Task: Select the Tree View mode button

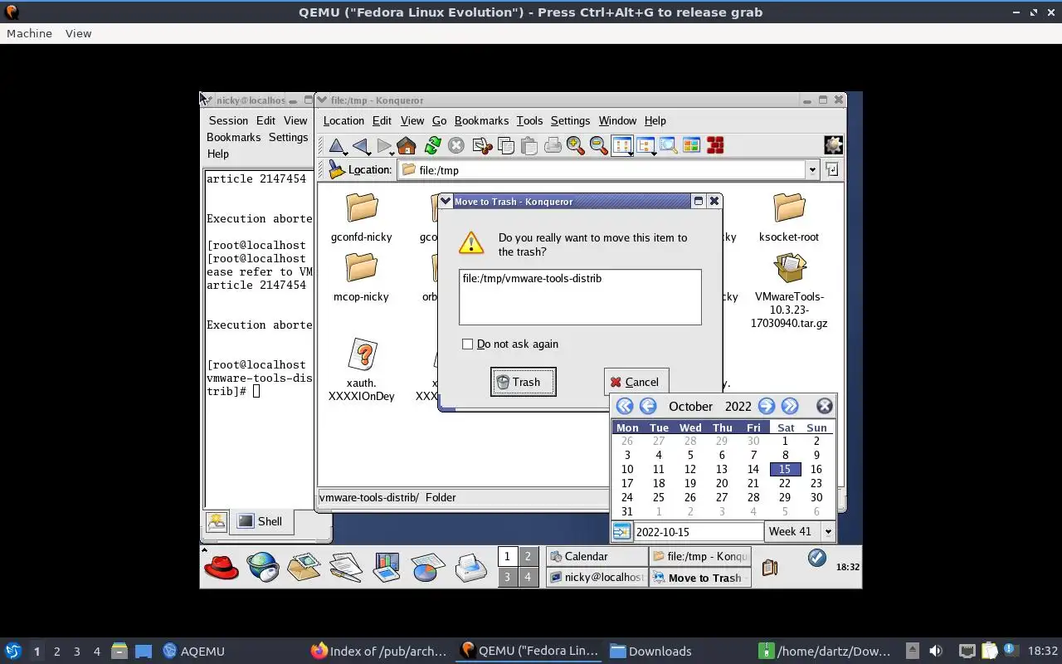Action: [645, 146]
